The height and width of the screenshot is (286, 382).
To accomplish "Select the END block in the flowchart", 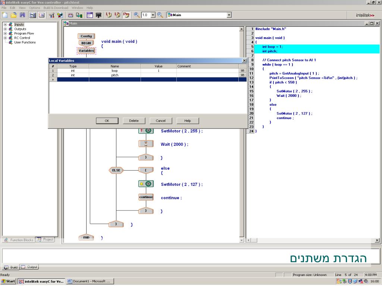I will [x=86, y=237].
